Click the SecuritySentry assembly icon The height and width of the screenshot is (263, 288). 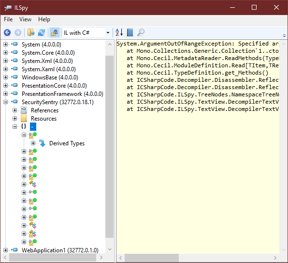click(x=14, y=102)
